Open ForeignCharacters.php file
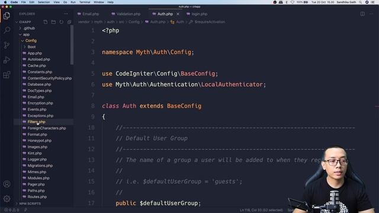The height and width of the screenshot is (213, 379). (x=47, y=128)
